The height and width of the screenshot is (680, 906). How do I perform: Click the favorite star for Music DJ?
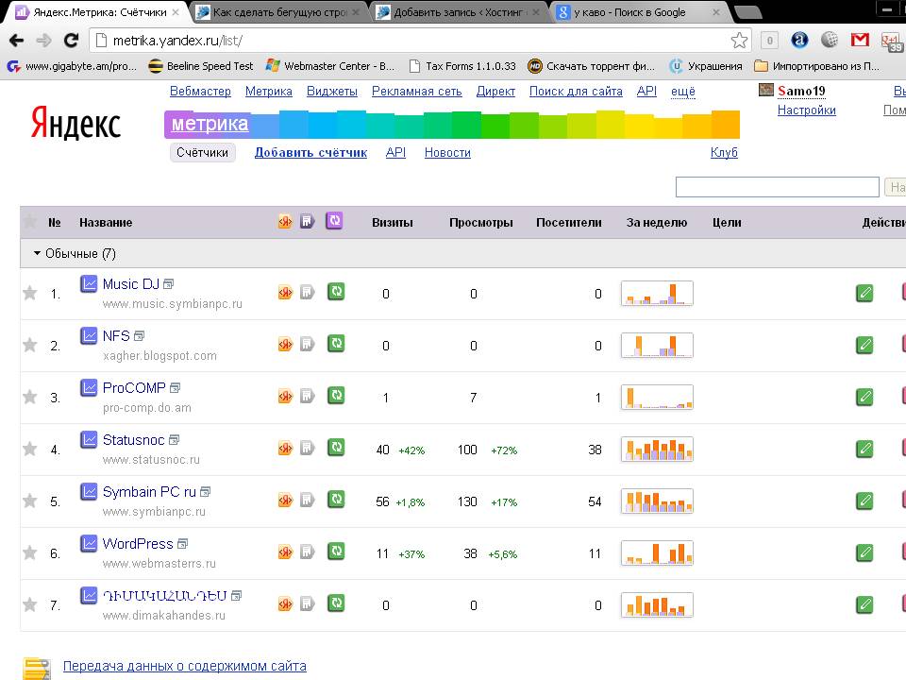tap(30, 293)
